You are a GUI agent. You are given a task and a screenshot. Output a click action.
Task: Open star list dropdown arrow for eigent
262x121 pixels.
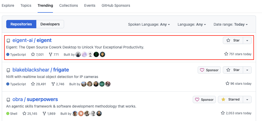click(247, 40)
